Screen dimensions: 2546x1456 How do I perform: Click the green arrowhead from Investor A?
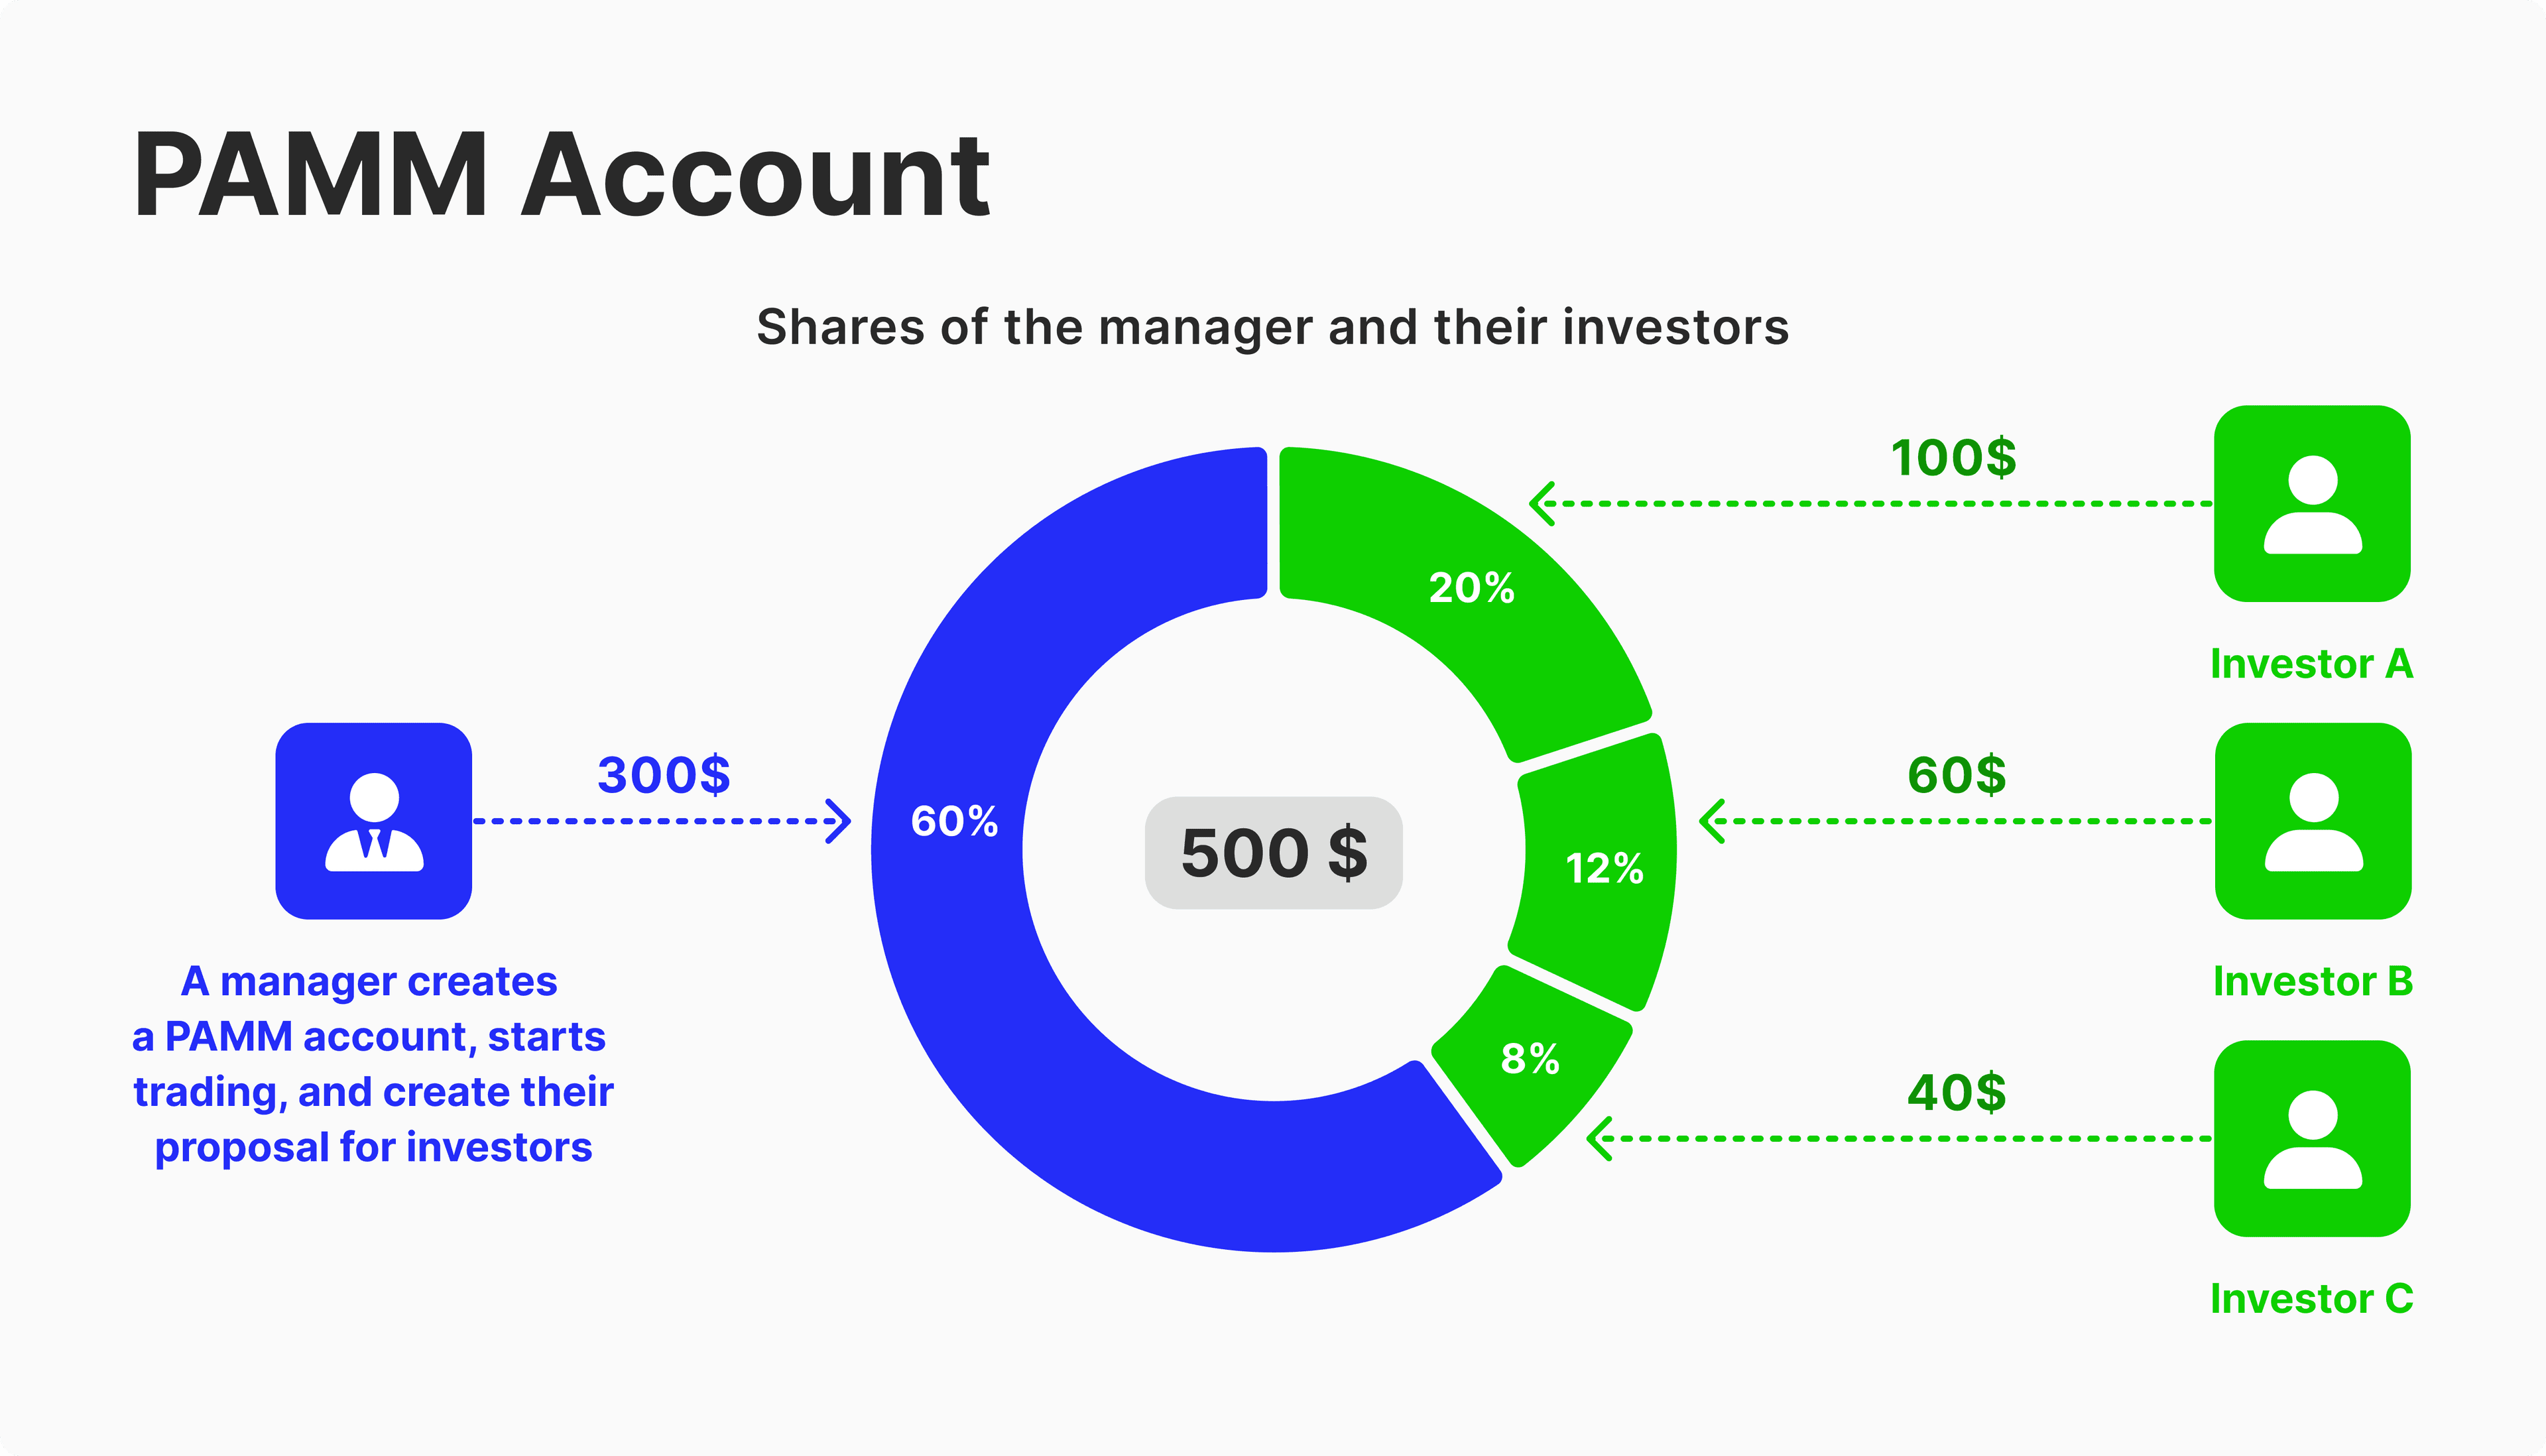click(x=1543, y=503)
